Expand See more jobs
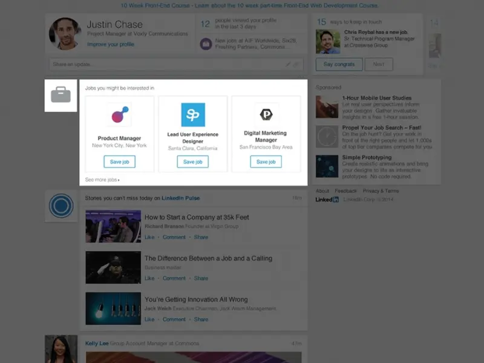The image size is (484, 363). (102, 180)
